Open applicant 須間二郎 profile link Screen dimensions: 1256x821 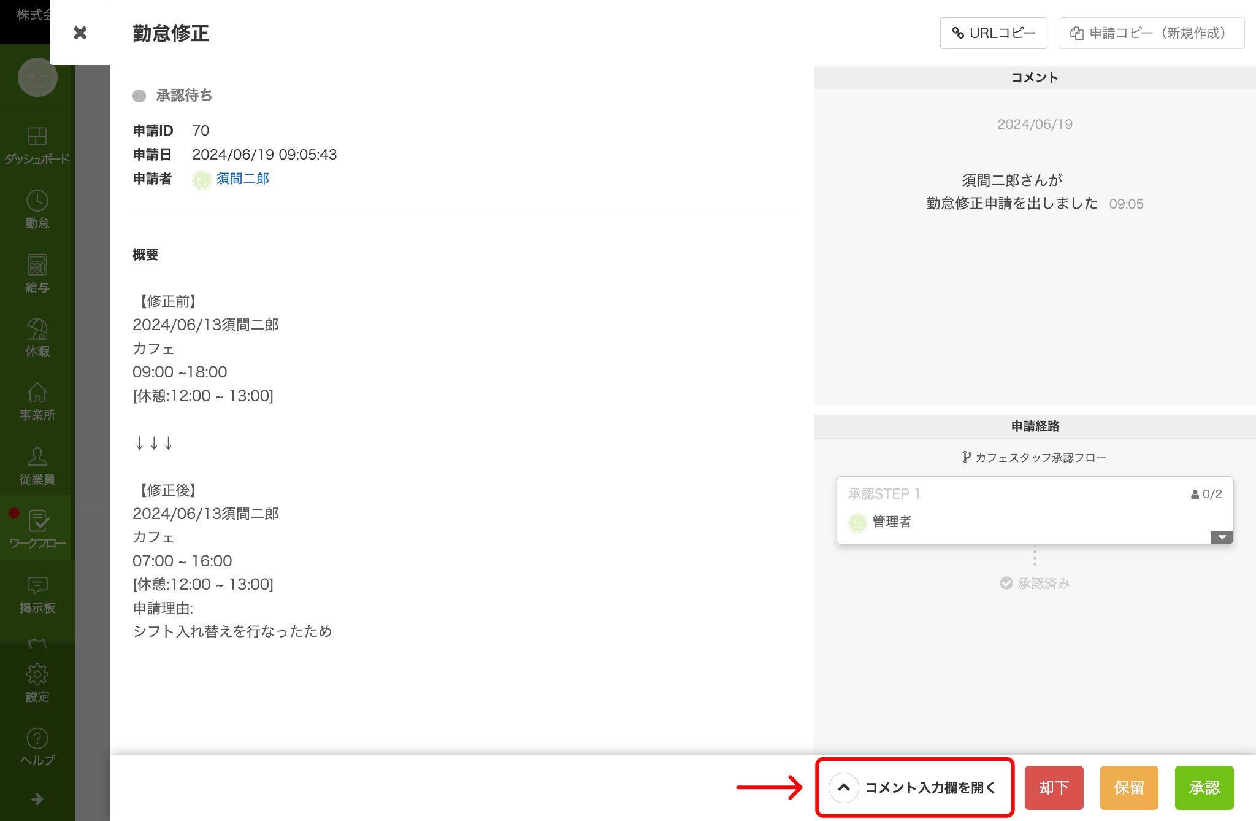(x=242, y=179)
